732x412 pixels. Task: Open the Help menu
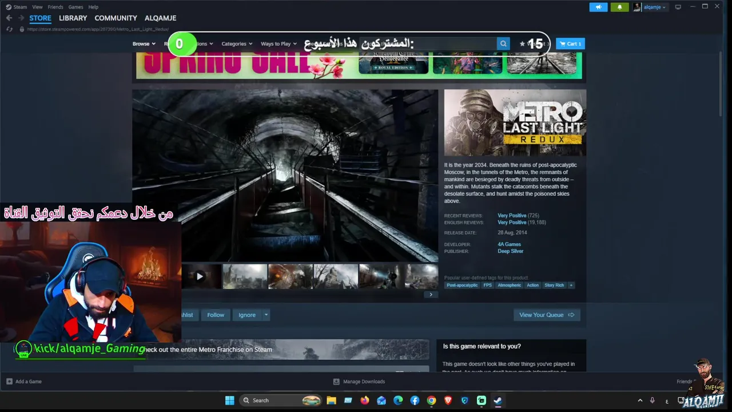tap(93, 7)
